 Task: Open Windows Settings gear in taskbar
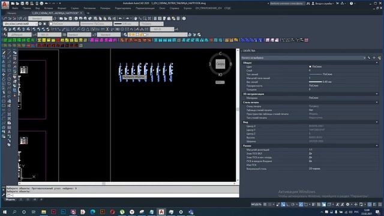[x=181, y=212]
